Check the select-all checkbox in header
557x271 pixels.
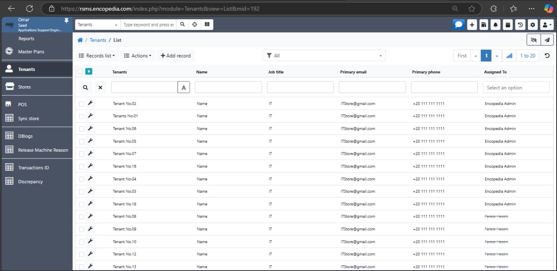point(81,72)
